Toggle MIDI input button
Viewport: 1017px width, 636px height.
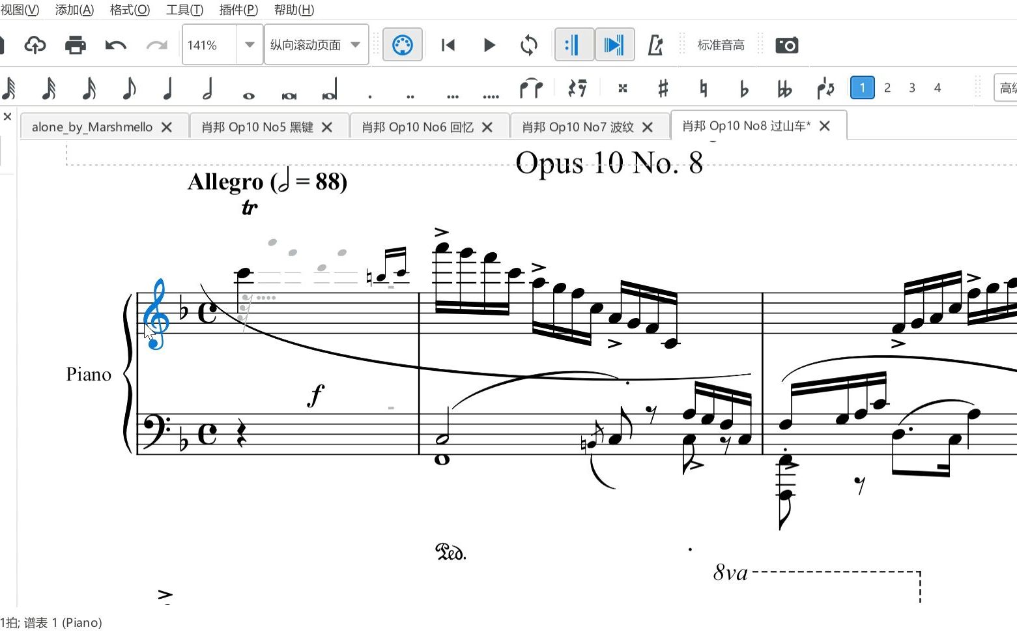(x=403, y=45)
